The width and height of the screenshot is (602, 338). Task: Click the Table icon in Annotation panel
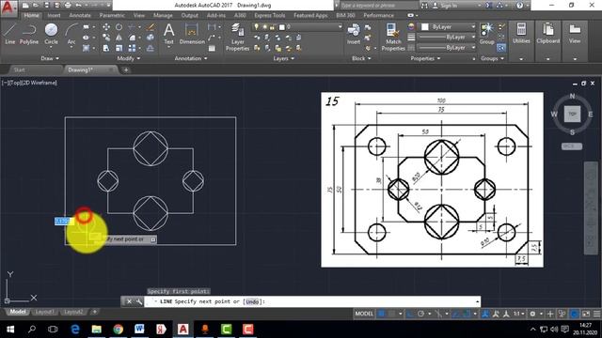coord(212,48)
